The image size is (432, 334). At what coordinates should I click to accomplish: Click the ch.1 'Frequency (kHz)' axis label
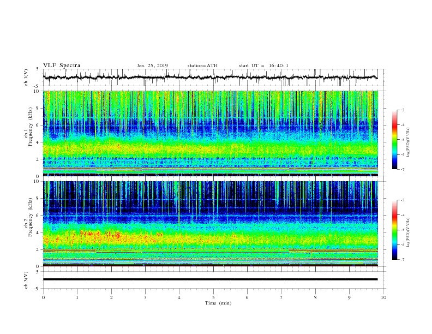click(x=31, y=127)
